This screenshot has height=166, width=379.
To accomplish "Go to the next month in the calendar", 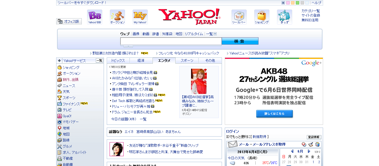I will [x=309, y=151].
